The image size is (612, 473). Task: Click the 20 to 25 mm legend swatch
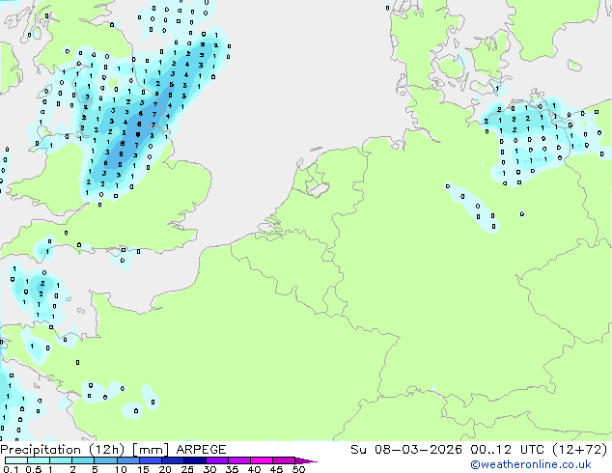172,460
